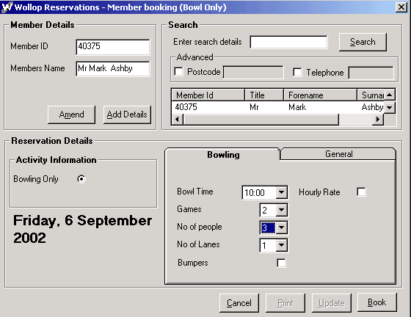The width and height of the screenshot is (411, 317).
Task: Tick the Hourly Rate checkbox
Action: click(361, 192)
